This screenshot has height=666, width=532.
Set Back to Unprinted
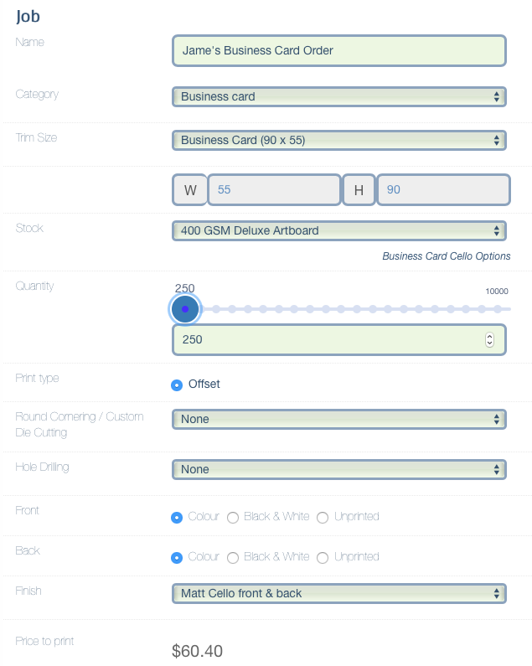point(323,557)
